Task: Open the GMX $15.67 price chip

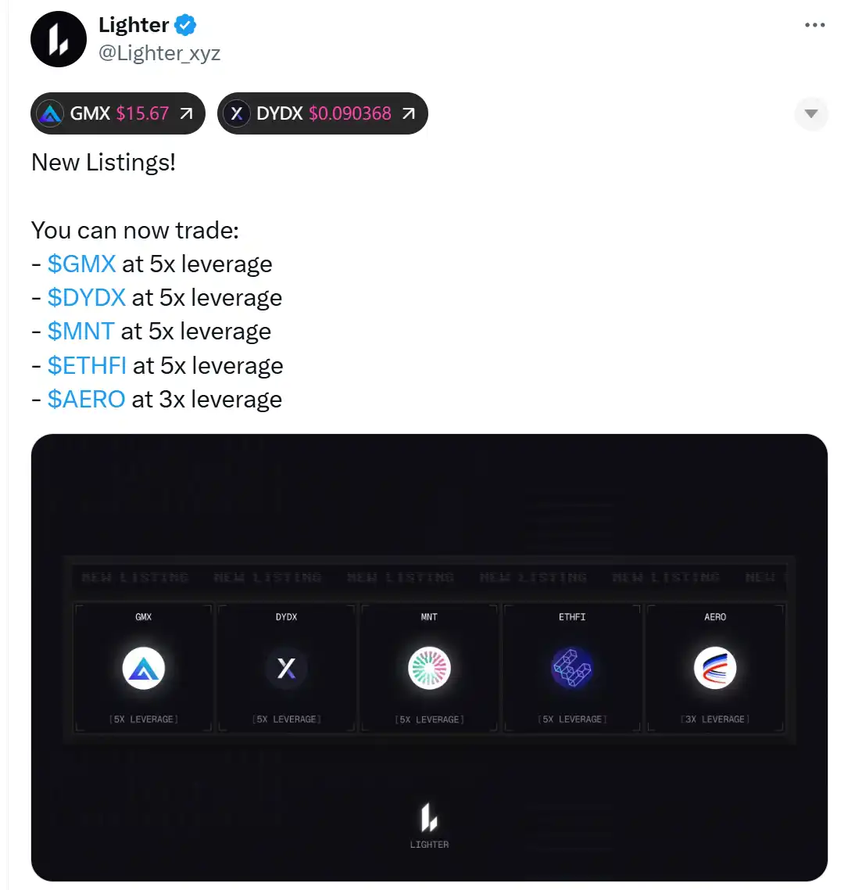Action: coord(118,113)
